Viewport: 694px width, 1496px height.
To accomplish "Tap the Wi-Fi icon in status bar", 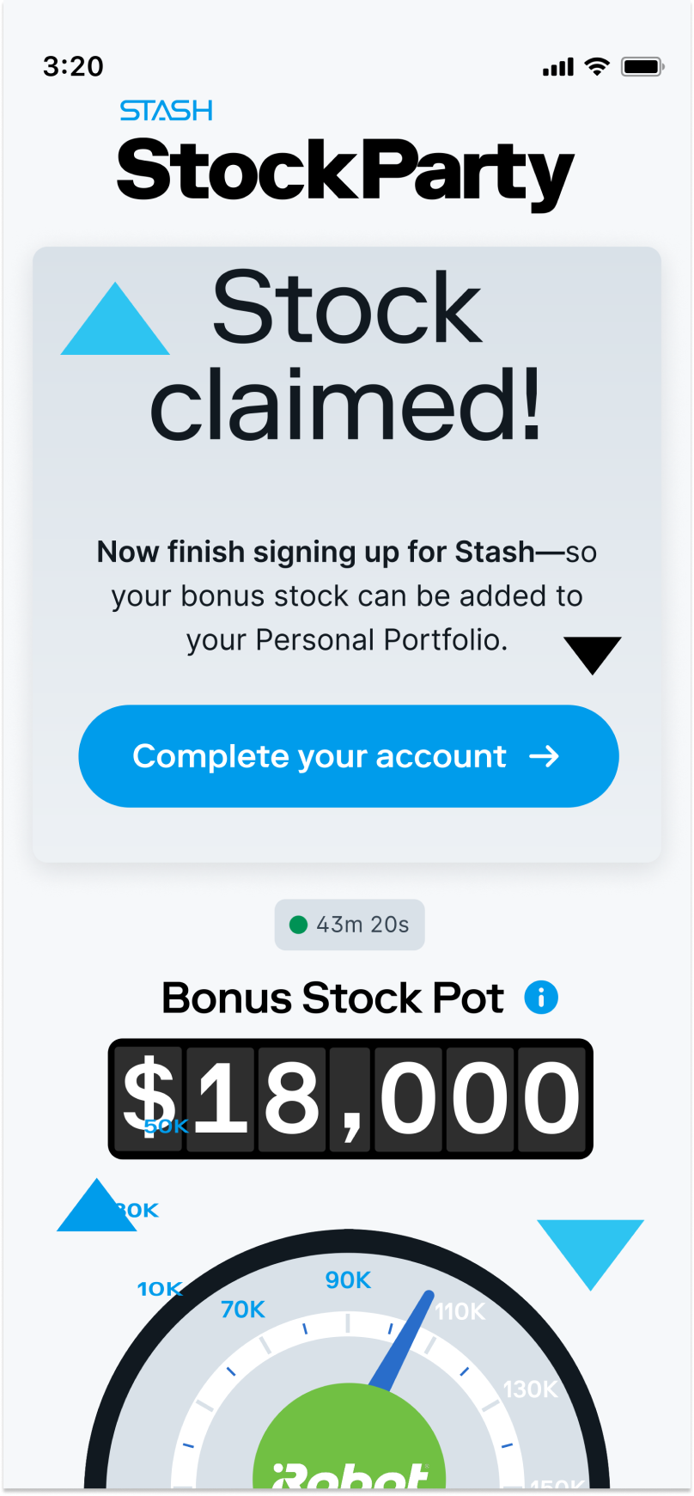I will [597, 66].
